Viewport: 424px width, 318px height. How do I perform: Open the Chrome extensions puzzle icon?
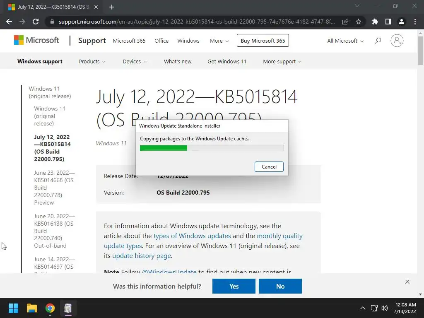375,22
